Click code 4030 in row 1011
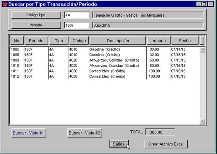This screenshot has width=217, height=154. [x=73, y=71]
